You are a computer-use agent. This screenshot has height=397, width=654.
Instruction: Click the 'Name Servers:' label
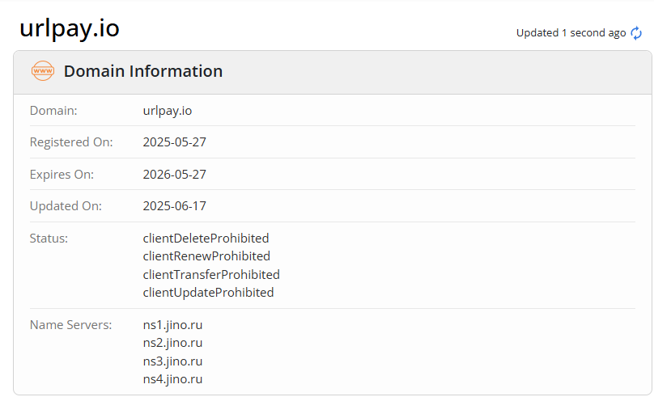(70, 325)
